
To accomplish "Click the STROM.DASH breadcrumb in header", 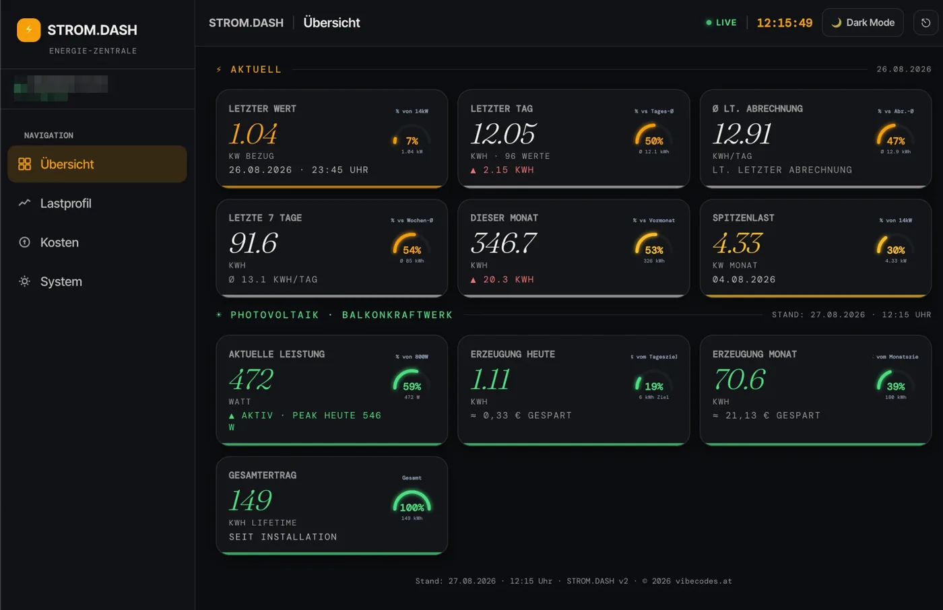I will [x=246, y=23].
